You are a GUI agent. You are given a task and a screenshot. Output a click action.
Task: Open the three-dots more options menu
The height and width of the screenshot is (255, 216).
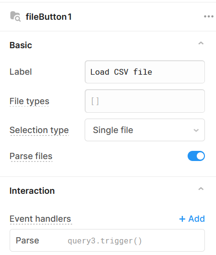pos(209,16)
